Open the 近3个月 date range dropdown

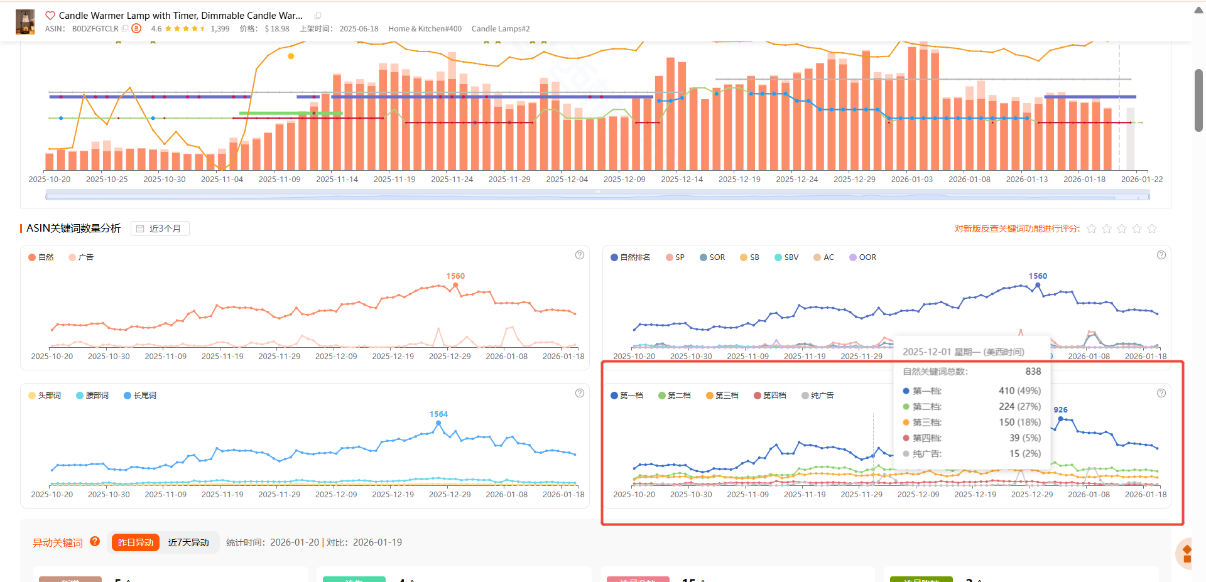click(160, 229)
